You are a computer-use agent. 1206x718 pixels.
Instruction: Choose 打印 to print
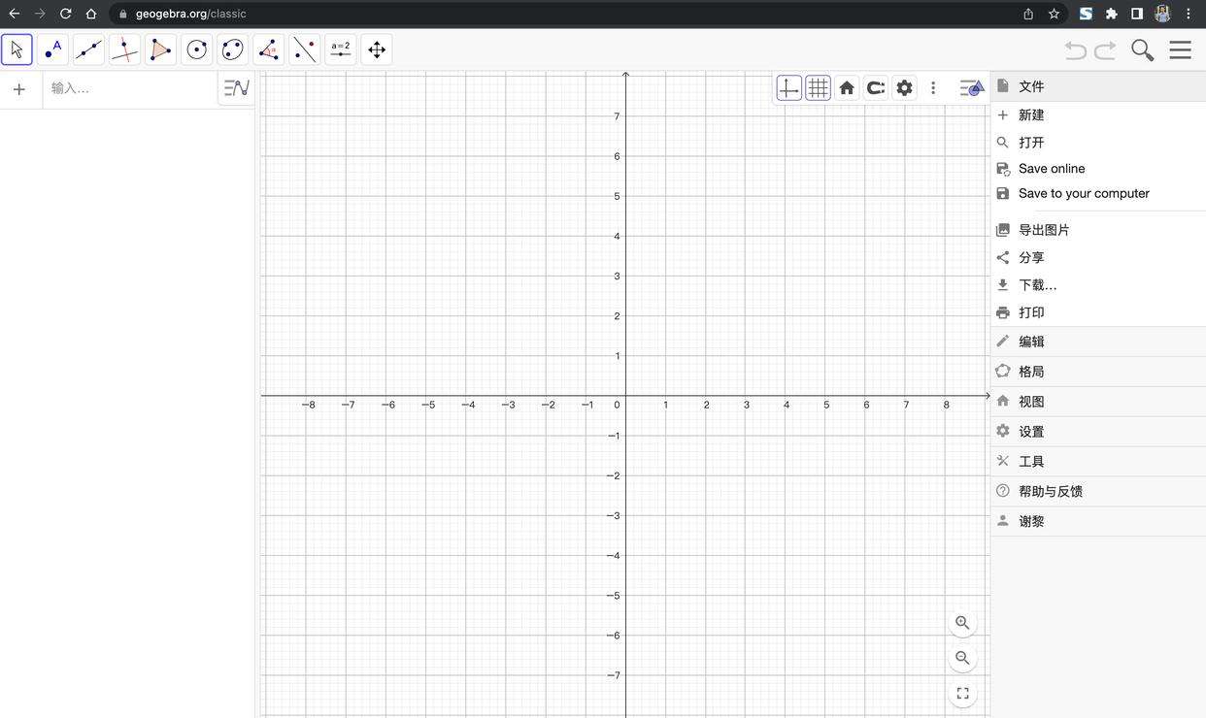[x=1098, y=312]
